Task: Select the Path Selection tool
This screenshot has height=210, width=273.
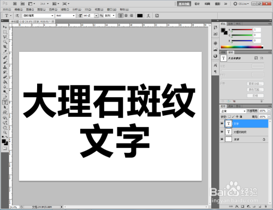Action: click(5, 107)
